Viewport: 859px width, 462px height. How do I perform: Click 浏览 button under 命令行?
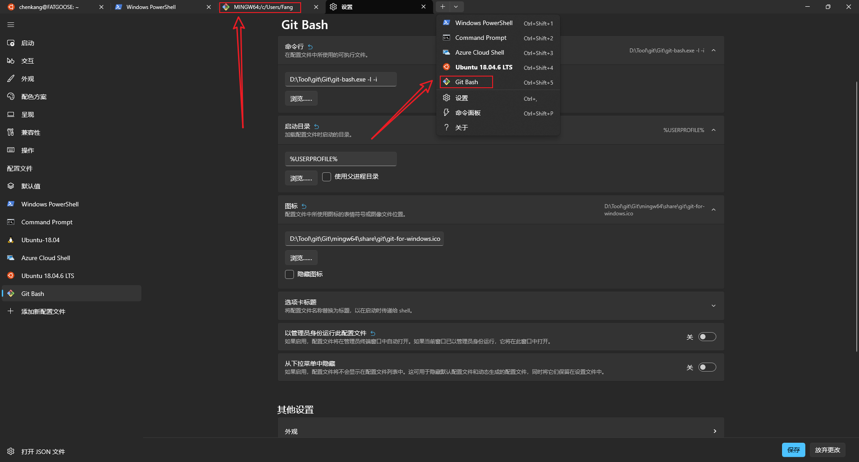301,98
